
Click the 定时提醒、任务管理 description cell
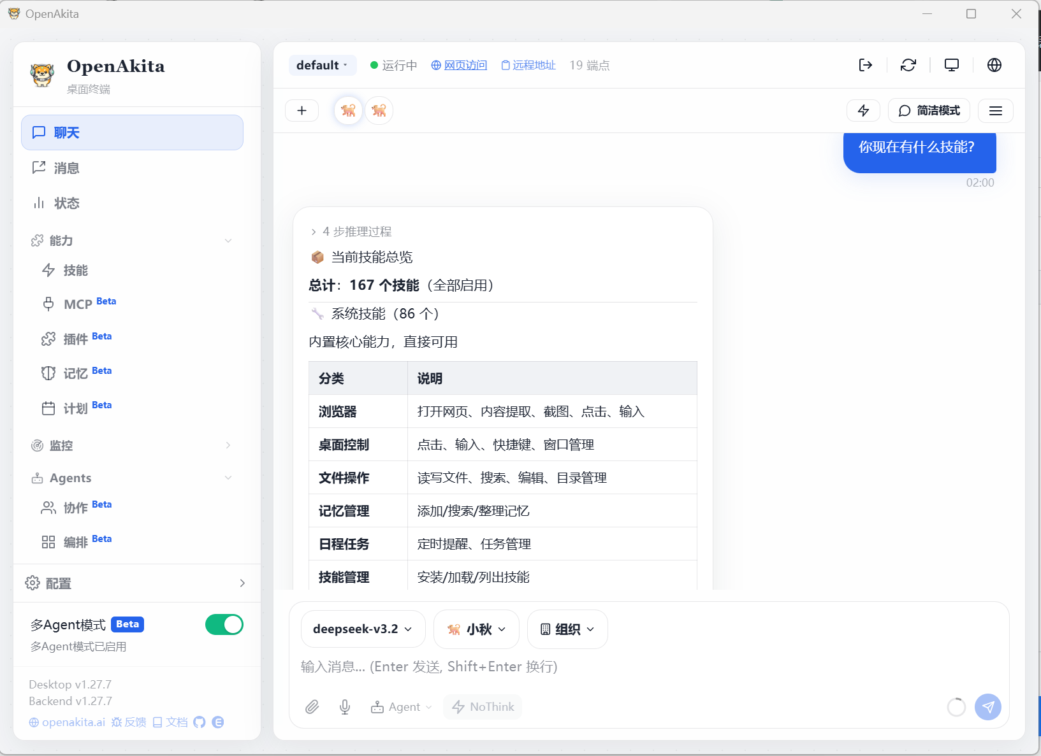(552, 544)
